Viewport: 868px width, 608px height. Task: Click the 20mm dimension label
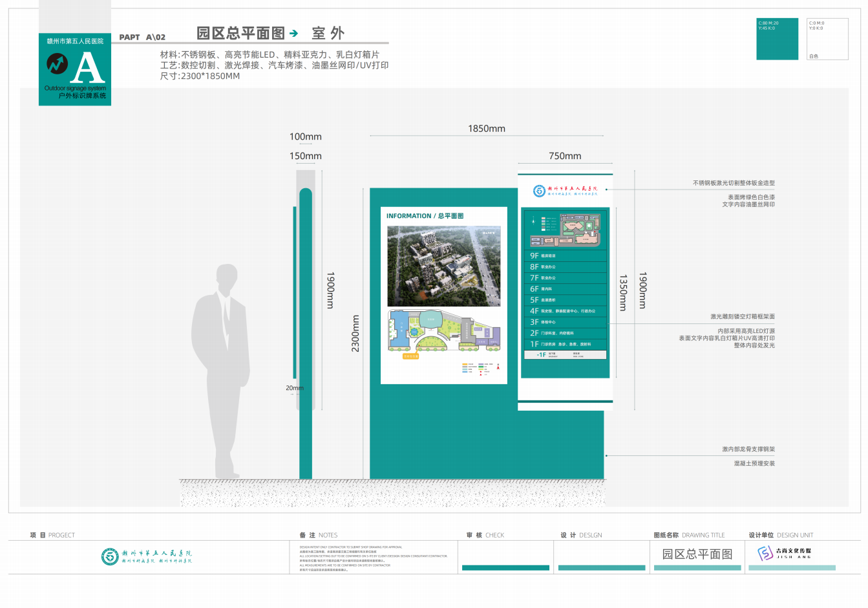click(295, 388)
